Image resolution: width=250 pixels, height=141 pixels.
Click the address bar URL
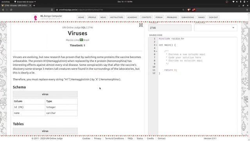[x=81, y=10]
